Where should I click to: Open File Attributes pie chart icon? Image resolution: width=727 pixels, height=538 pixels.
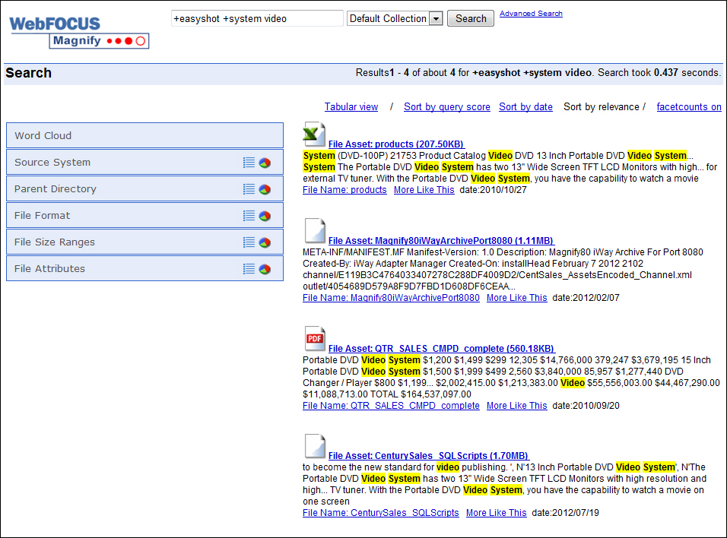tap(265, 269)
